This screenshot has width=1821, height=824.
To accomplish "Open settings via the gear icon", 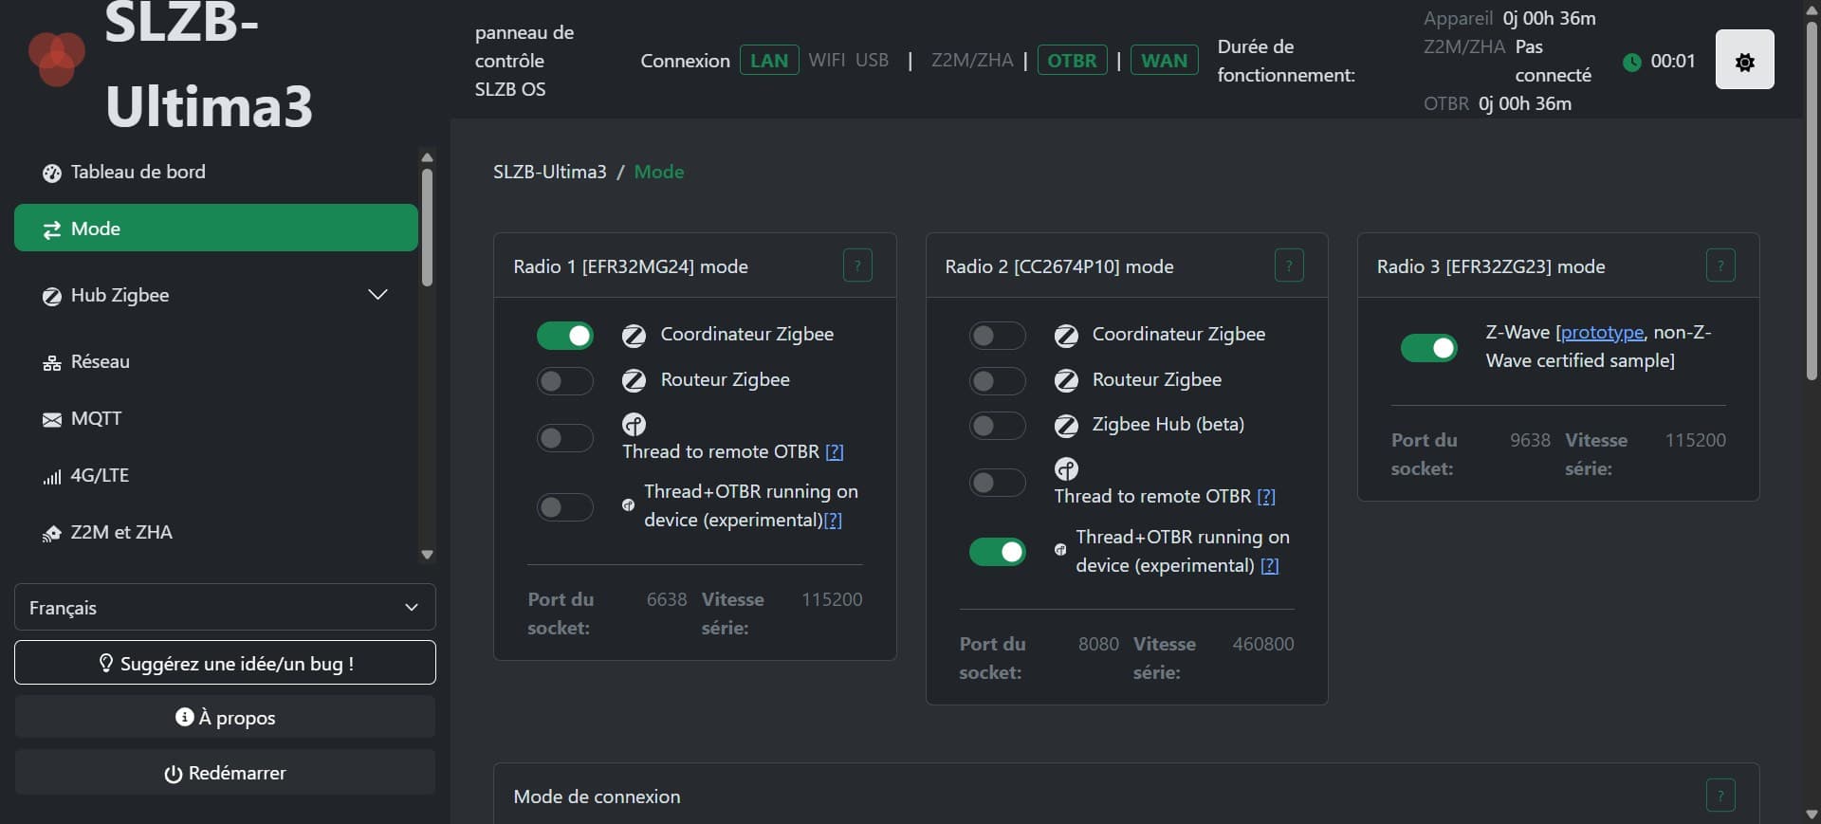I will pos(1744,60).
